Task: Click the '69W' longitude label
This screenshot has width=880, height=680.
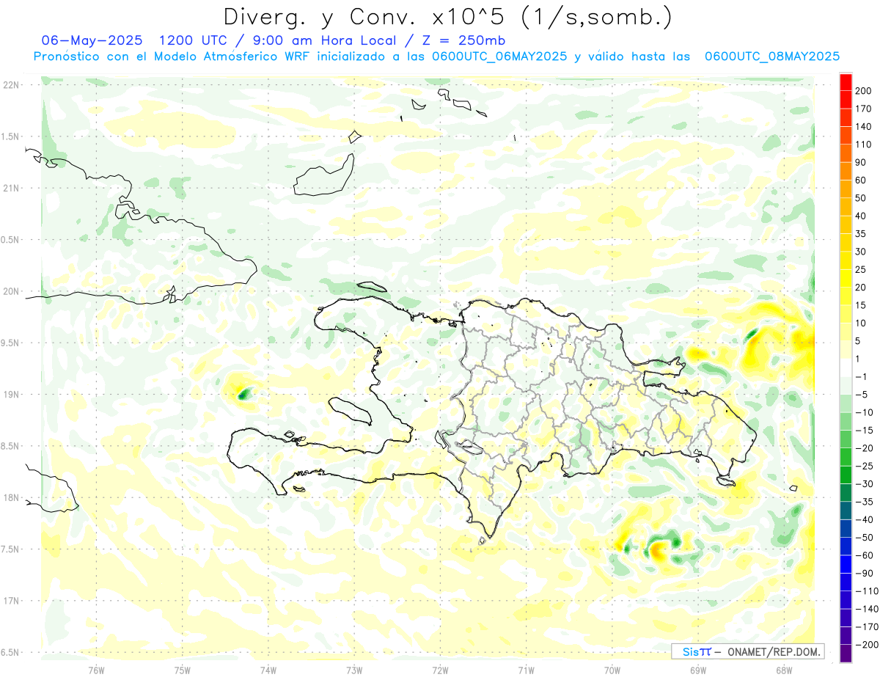Action: pos(698,670)
